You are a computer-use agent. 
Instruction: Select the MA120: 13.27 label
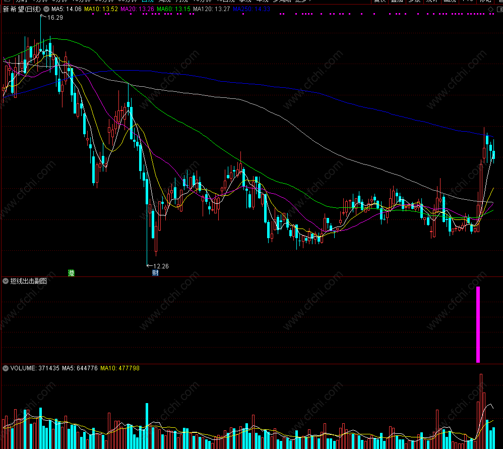pyautogui.click(x=211, y=9)
